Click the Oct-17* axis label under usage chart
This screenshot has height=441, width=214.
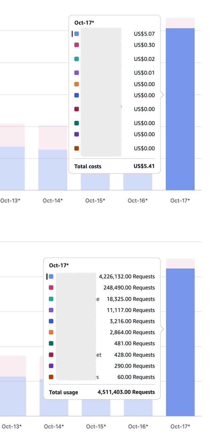[x=180, y=426]
